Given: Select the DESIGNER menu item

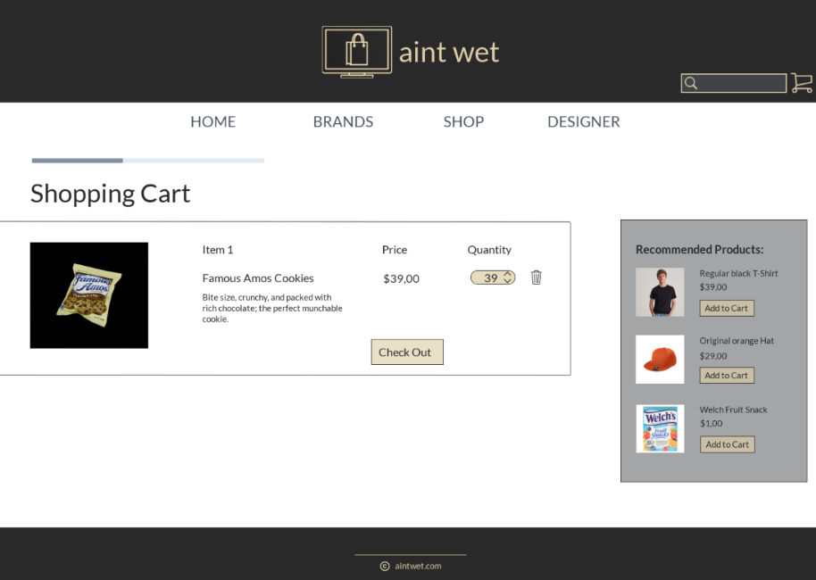Looking at the screenshot, I should [x=583, y=121].
